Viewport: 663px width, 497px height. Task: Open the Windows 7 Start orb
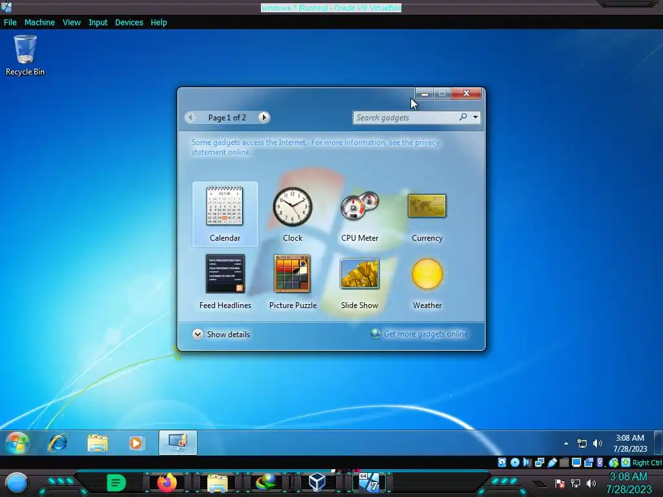pyautogui.click(x=17, y=443)
